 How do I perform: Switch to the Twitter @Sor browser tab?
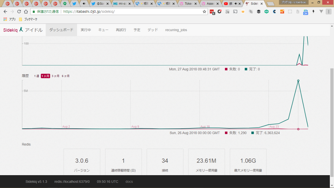point(100,4)
